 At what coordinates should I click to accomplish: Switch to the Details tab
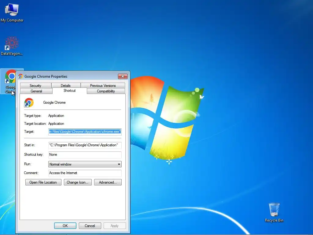pyautogui.click(x=66, y=86)
